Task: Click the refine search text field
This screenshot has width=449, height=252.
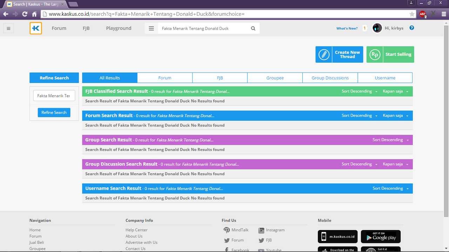Action: 54,96
